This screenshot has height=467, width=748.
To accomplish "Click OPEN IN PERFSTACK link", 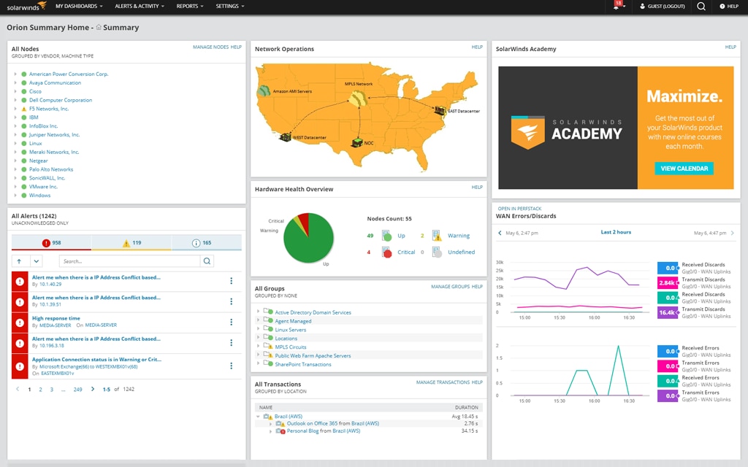I will pyautogui.click(x=519, y=209).
